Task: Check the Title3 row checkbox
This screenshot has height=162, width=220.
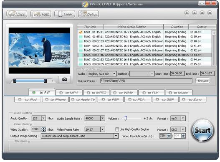Action: click(81, 41)
